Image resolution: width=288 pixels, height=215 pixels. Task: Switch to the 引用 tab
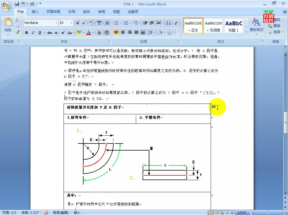pyautogui.click(x=72, y=12)
